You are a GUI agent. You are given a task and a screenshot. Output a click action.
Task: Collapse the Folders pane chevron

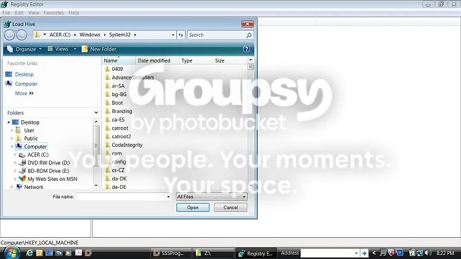(x=96, y=113)
